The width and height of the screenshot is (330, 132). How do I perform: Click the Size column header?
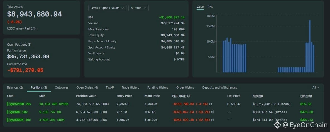pos(42,96)
